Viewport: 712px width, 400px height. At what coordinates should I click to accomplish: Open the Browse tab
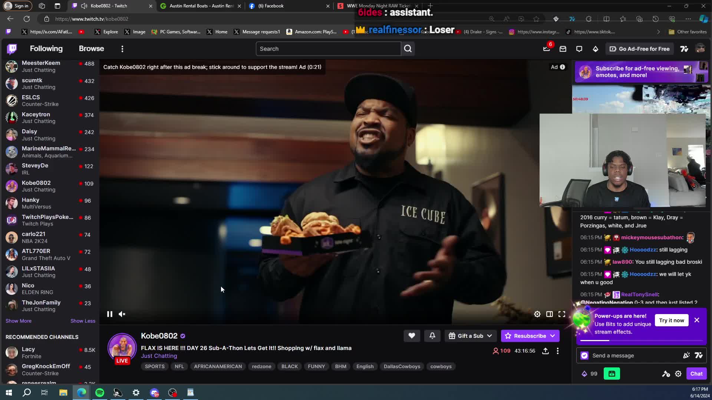(x=91, y=49)
